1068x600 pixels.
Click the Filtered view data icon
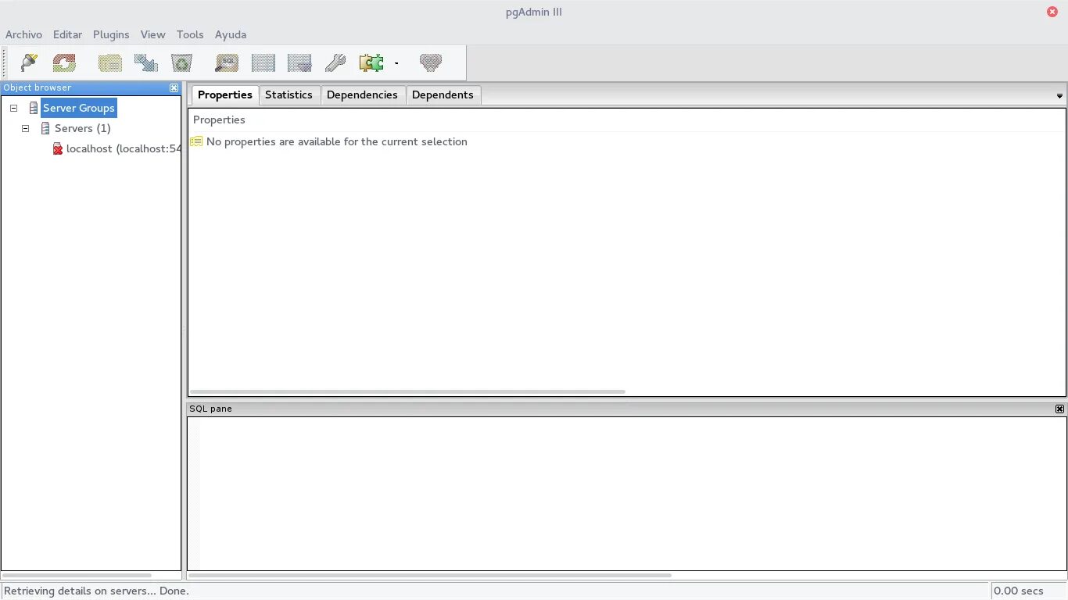pyautogui.click(x=299, y=62)
